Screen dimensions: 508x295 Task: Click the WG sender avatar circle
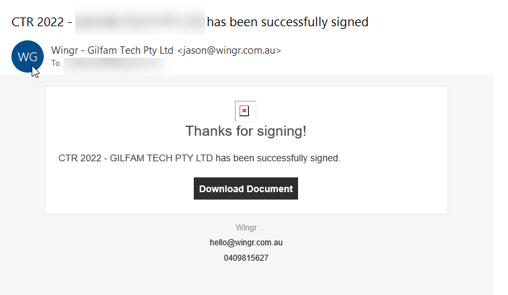click(x=28, y=56)
